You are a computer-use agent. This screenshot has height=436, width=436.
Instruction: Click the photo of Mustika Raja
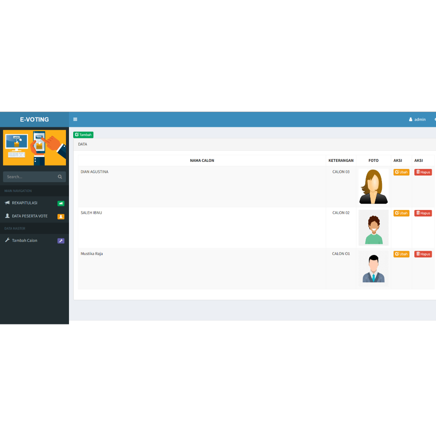click(x=373, y=268)
